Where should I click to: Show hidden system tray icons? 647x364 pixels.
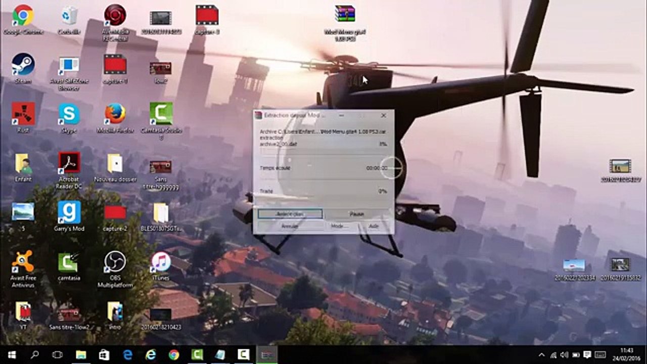pyautogui.click(x=542, y=355)
